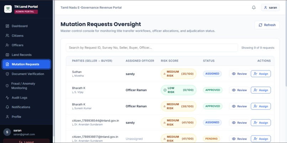Open the notifications bell in the header
The image size is (287, 143).
(254, 7)
